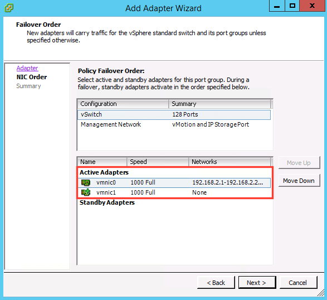Viewport: 327px width, 300px height.
Task: Click the None networks cell
Action: 199,192
